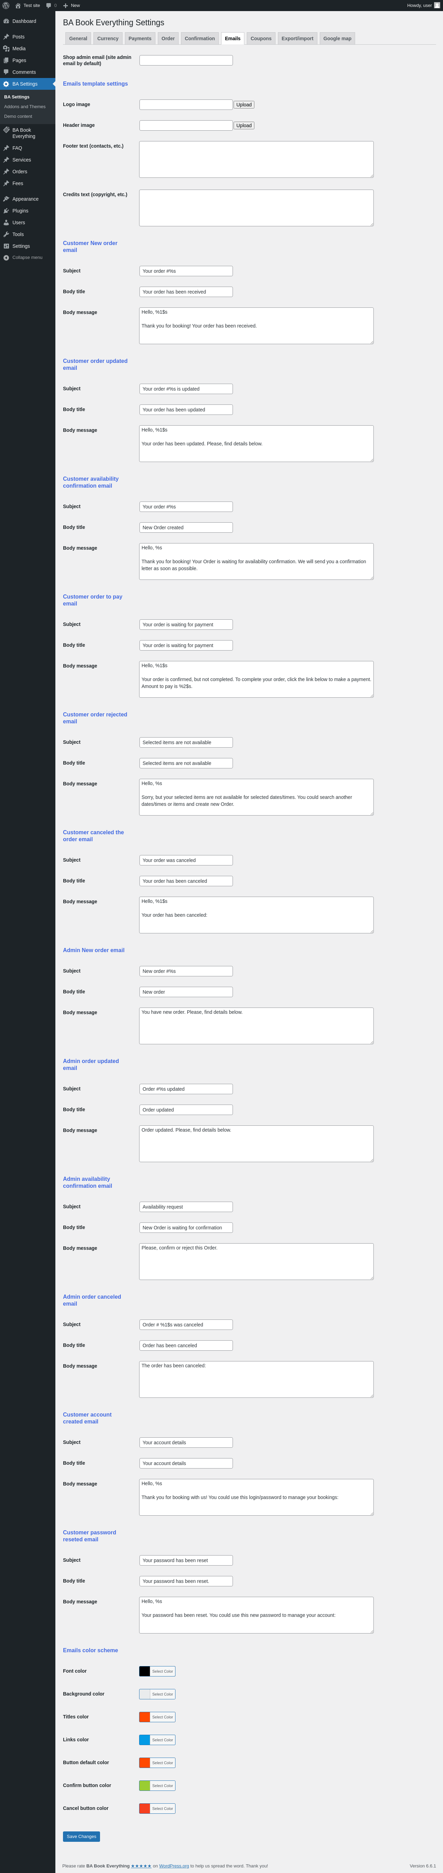Upload a Logo image

244,105
